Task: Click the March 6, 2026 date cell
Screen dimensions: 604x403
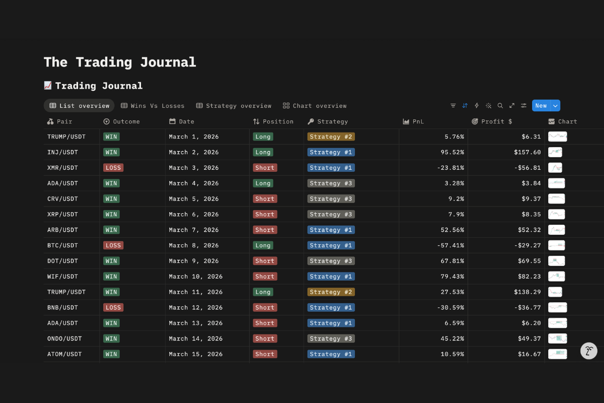Action: click(x=207, y=214)
